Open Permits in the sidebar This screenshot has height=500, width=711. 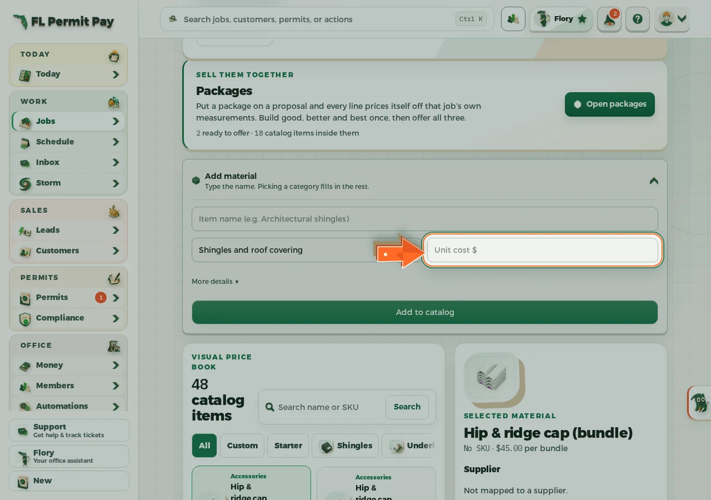click(x=68, y=297)
